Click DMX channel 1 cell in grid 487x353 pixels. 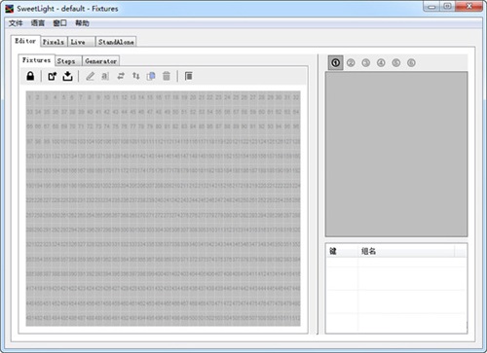click(x=30, y=97)
